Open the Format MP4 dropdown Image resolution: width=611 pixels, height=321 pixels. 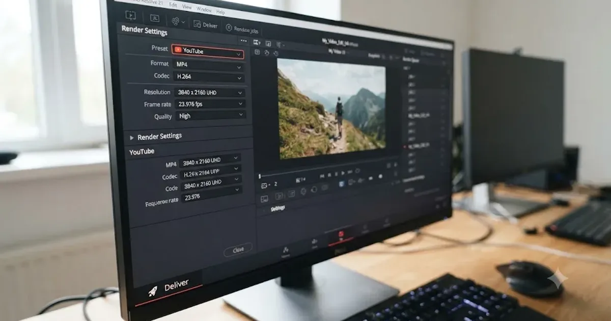[208, 65]
